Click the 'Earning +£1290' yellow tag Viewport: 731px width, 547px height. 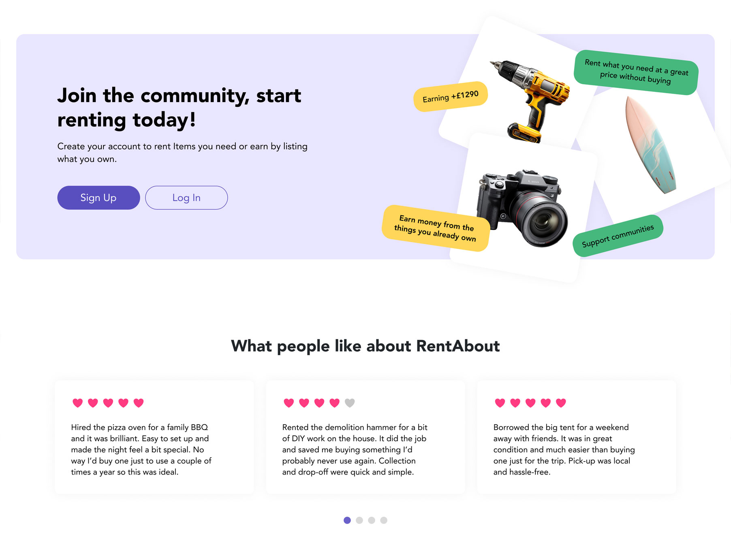point(451,96)
